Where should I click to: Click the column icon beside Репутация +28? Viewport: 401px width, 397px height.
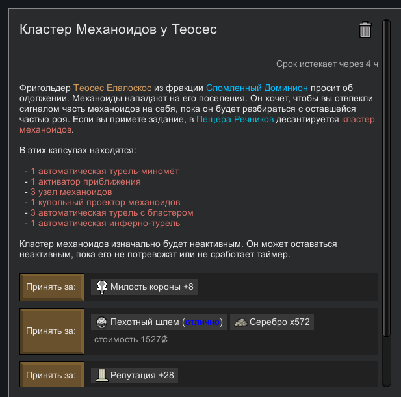(102, 375)
